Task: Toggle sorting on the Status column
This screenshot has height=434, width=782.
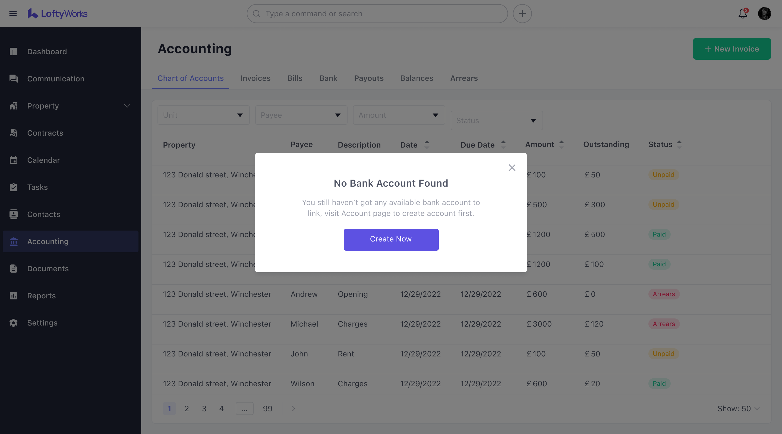Action: (679, 145)
